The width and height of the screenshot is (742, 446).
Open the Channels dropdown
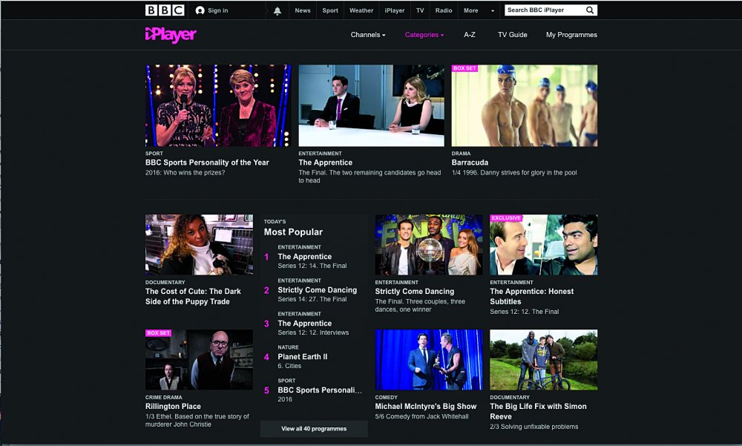[368, 35]
